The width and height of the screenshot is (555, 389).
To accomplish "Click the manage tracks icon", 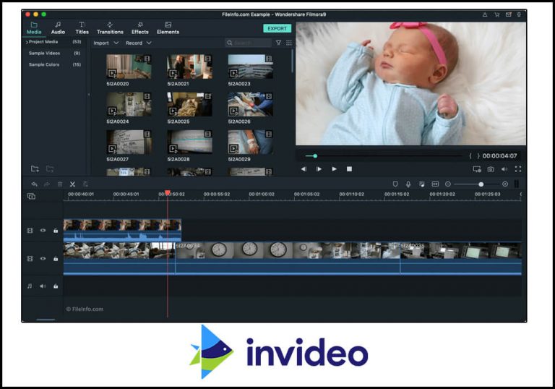I will click(x=31, y=196).
